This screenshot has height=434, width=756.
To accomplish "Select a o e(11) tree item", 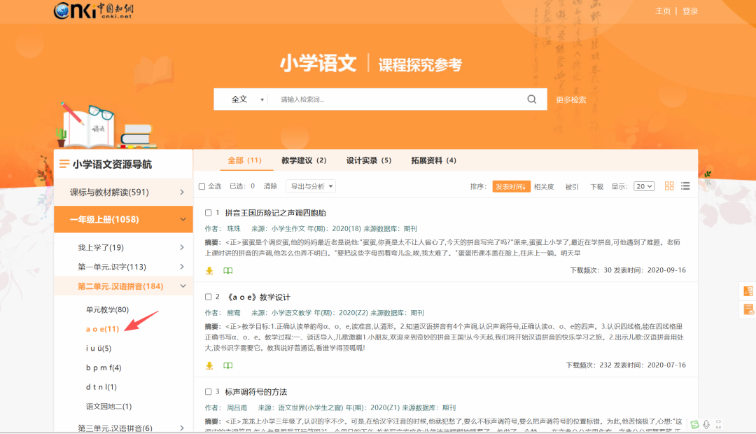I will (x=102, y=329).
